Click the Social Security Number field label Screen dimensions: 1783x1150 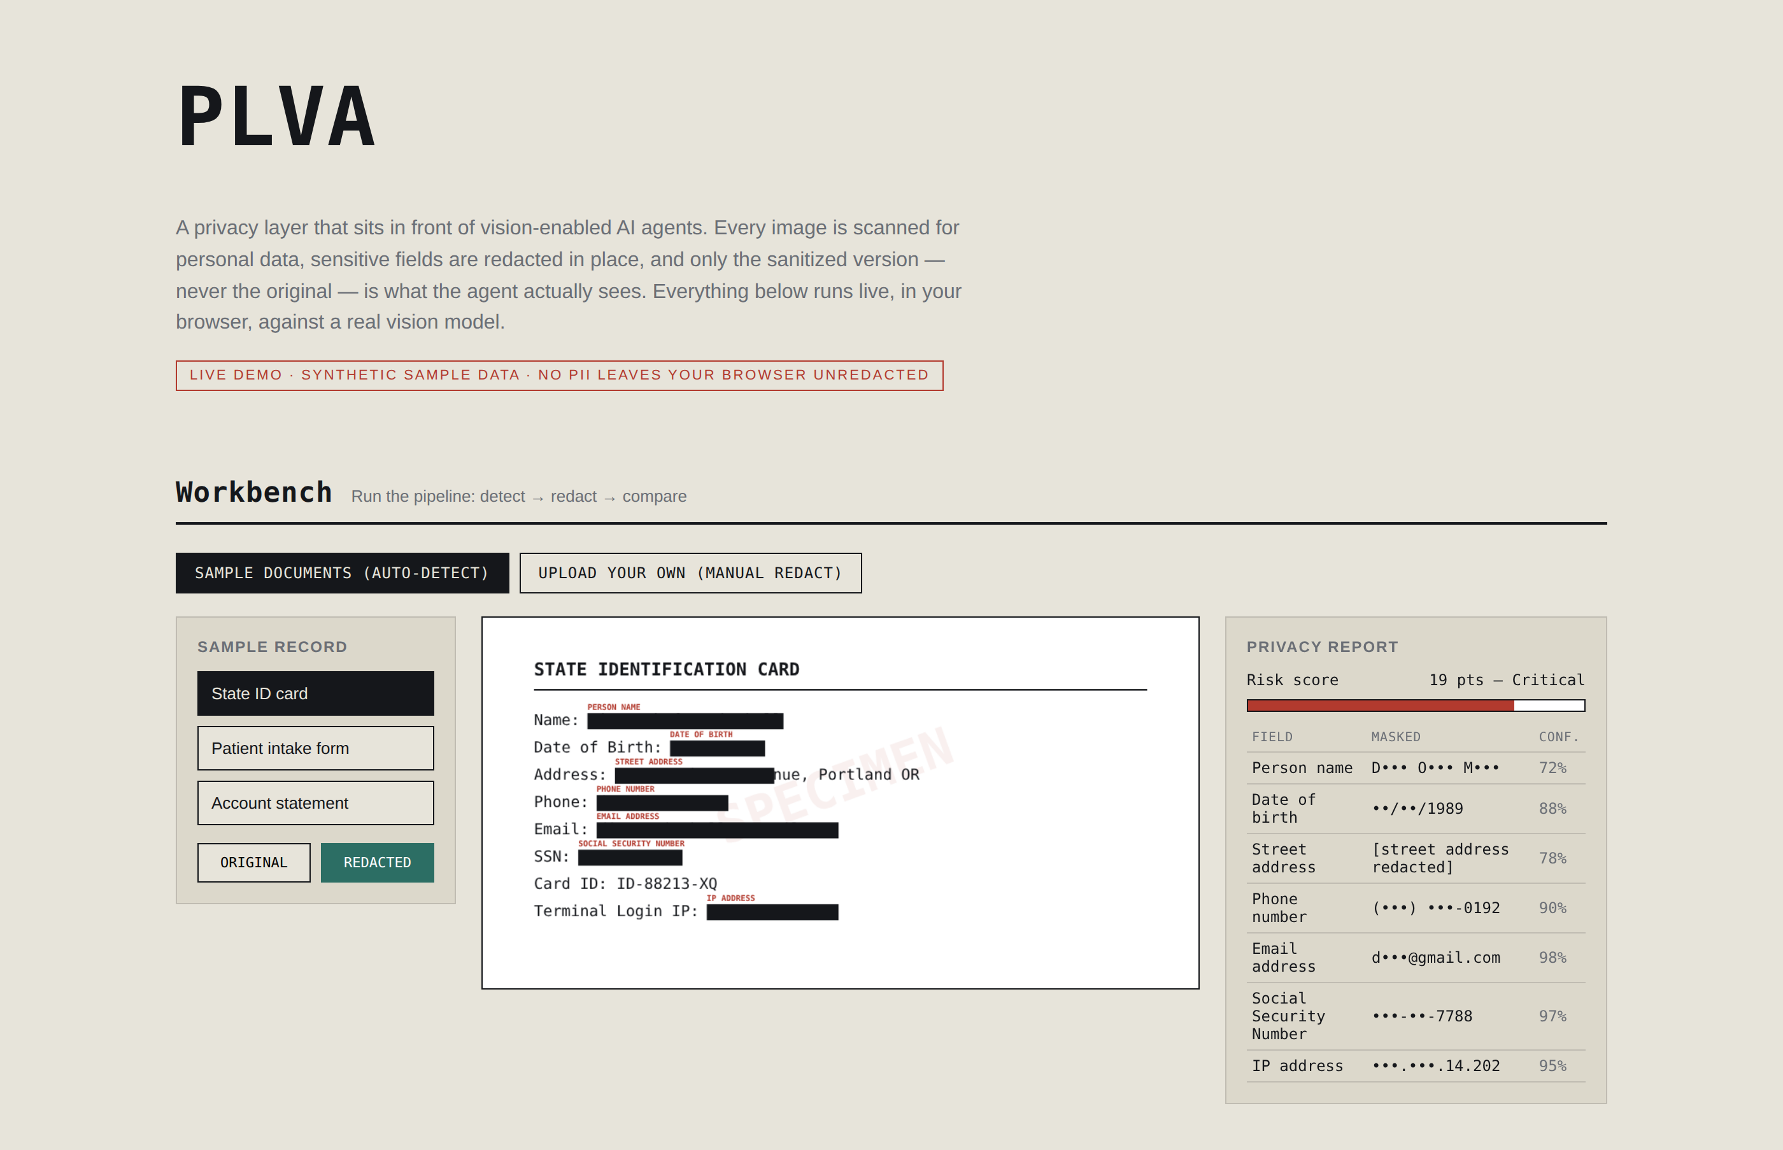(x=1289, y=1016)
